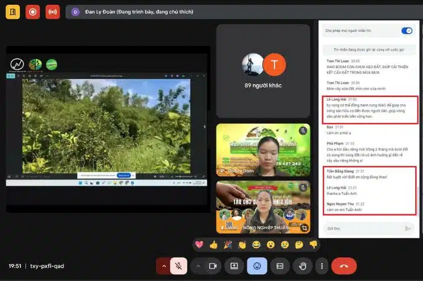Hang up with the red leave call button
Viewport: 423px width, 281px height.
tap(344, 265)
